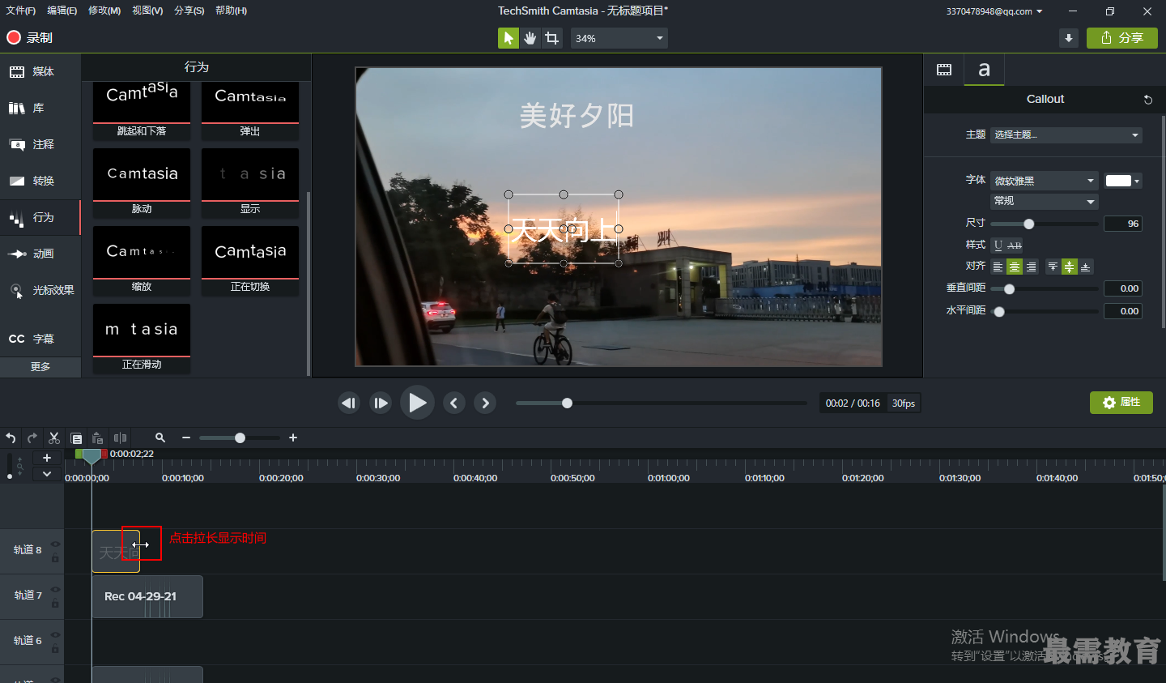Align callout text left
Image resolution: width=1166 pixels, height=683 pixels.
click(x=998, y=267)
